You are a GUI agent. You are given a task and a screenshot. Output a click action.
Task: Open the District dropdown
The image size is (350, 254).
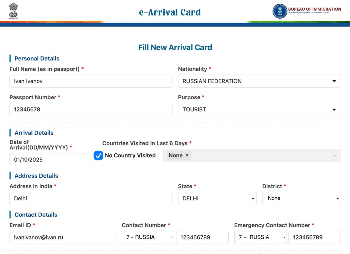coord(301,198)
